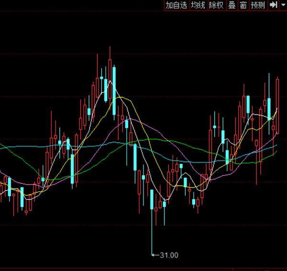
Task: Click the cyan moving average line at the left edge
Action: tap(2, 148)
